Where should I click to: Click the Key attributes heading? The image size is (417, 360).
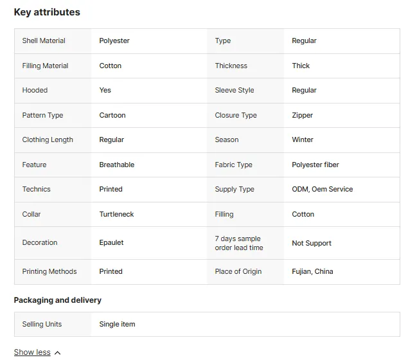[47, 12]
